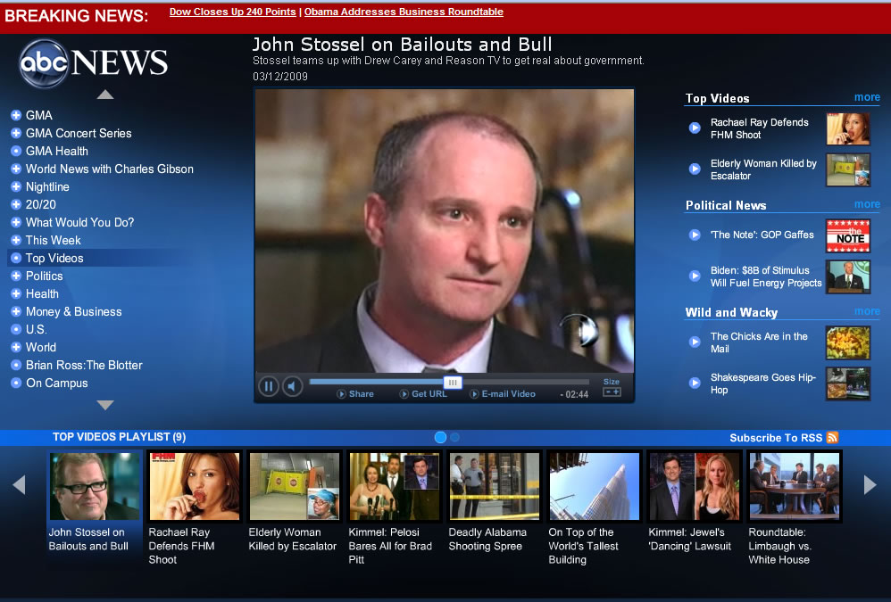
Task: Click the Share link under the video
Action: (355, 394)
